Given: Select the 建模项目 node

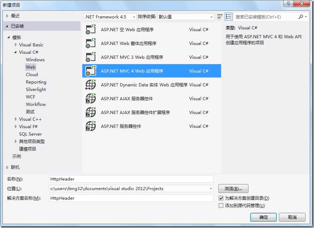Looking at the screenshot, I should 27,149.
